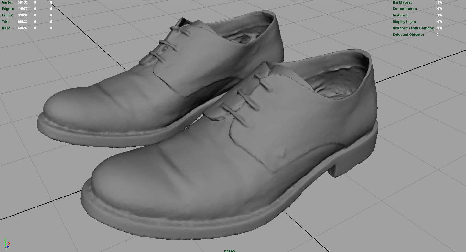The image size is (466, 252).
Task: Click the "UVs:" heads-up label
Action: [6, 28]
